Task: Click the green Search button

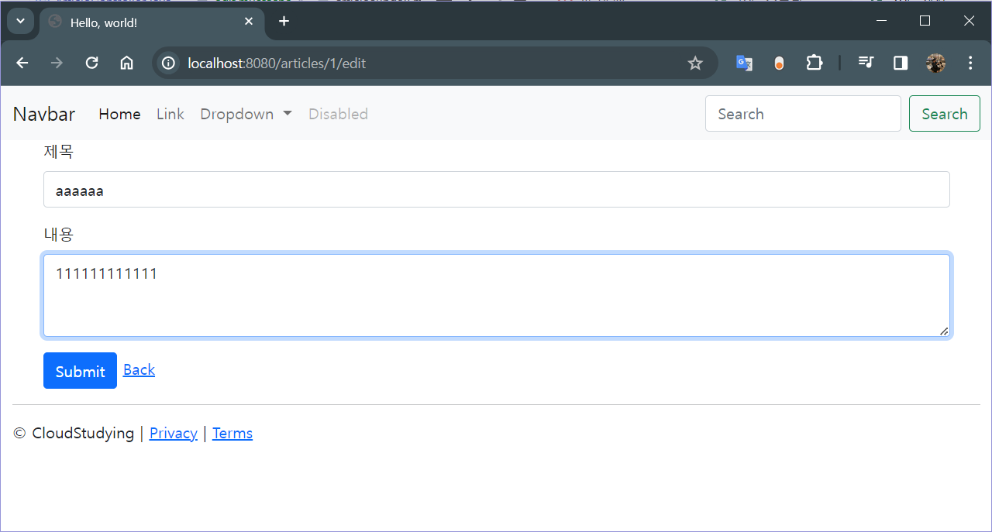Action: click(945, 114)
